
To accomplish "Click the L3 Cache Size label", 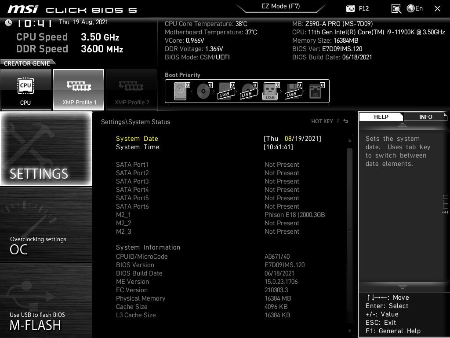I will pyautogui.click(x=136, y=315).
